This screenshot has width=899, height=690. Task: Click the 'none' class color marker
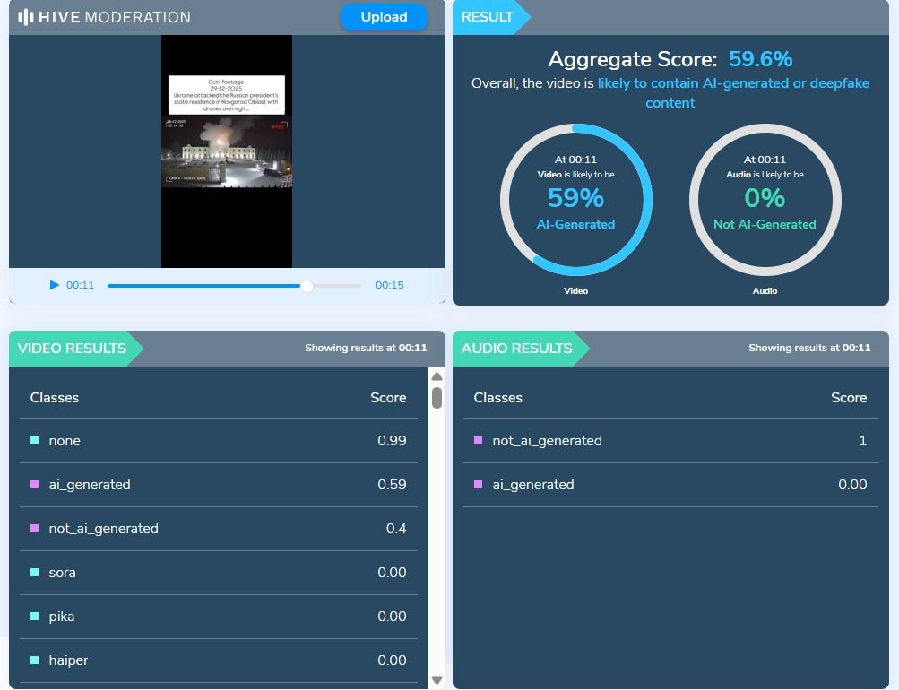point(35,441)
